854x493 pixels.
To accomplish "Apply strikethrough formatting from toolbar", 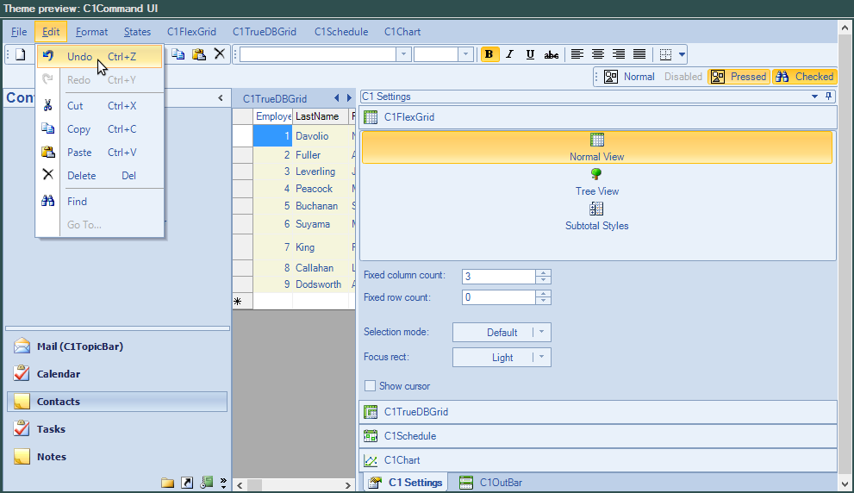I will pyautogui.click(x=552, y=54).
